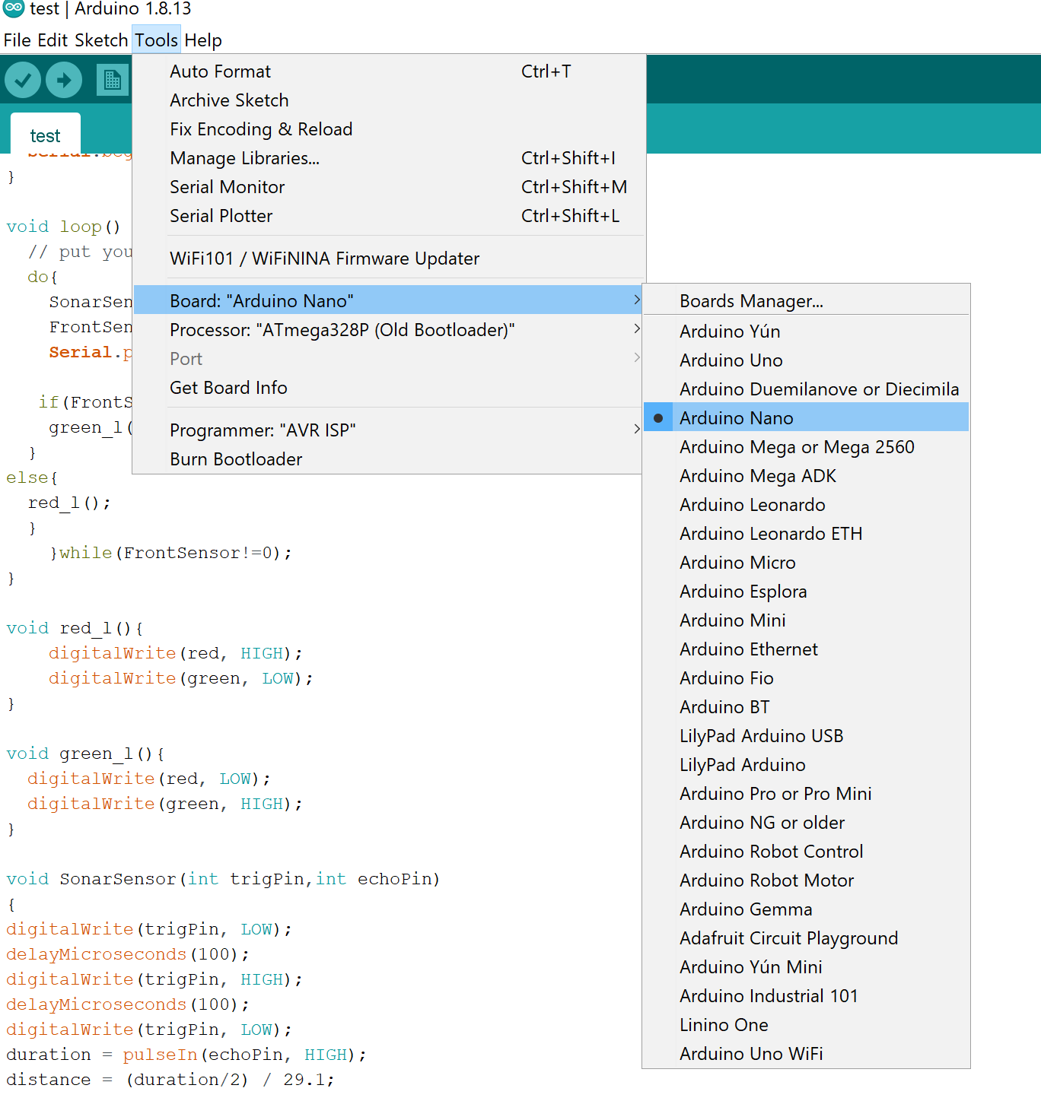This screenshot has height=1101, width=1041.
Task: Choose Burn Bootloader
Action: 388,458
